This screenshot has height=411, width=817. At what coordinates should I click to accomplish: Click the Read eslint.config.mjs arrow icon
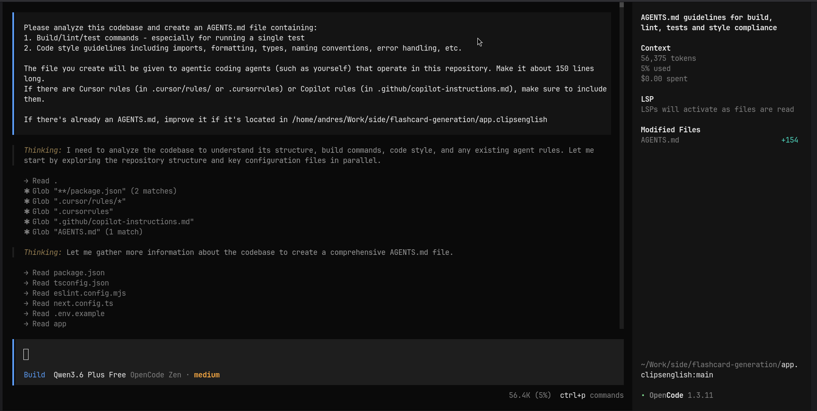click(x=26, y=293)
